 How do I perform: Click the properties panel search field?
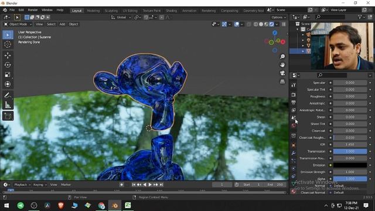pos(332,76)
